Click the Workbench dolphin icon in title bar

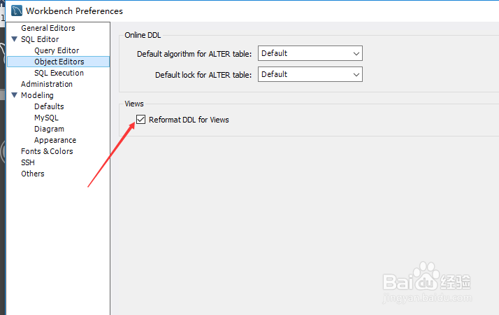(17, 10)
